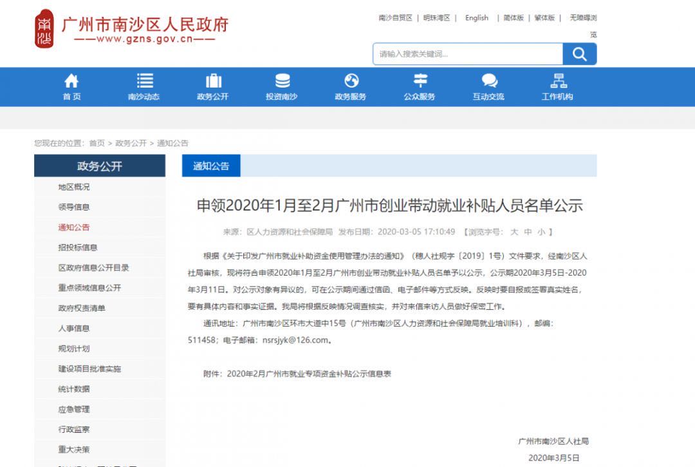Switch language to English
Image resolution: width=695 pixels, height=467 pixels.
477,18
